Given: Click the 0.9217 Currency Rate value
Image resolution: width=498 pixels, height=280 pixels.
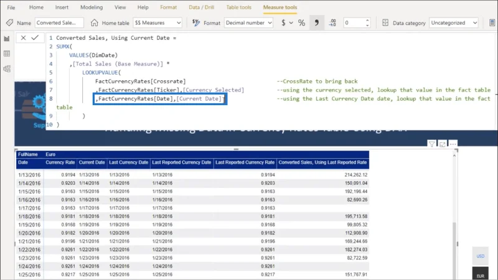Looking at the screenshot, I should [68, 274].
